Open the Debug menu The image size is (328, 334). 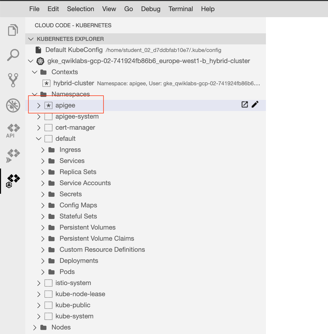[x=151, y=9]
